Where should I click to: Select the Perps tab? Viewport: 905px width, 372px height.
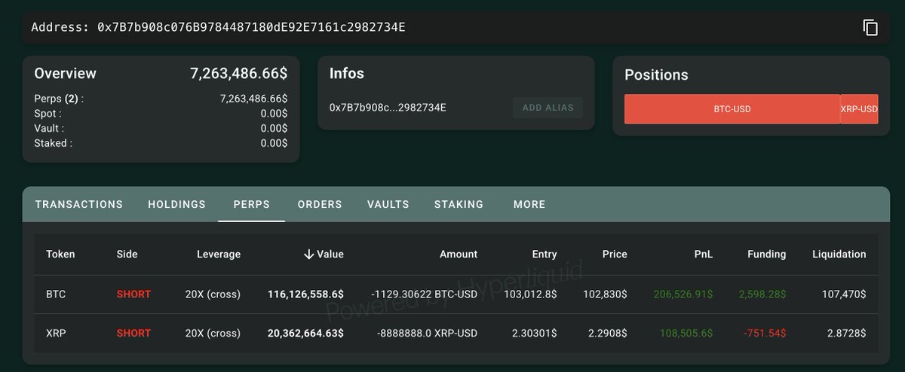point(251,204)
